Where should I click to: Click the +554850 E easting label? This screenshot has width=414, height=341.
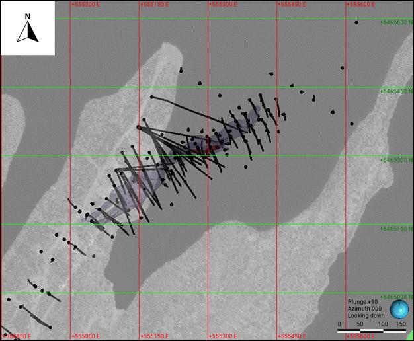16,336
